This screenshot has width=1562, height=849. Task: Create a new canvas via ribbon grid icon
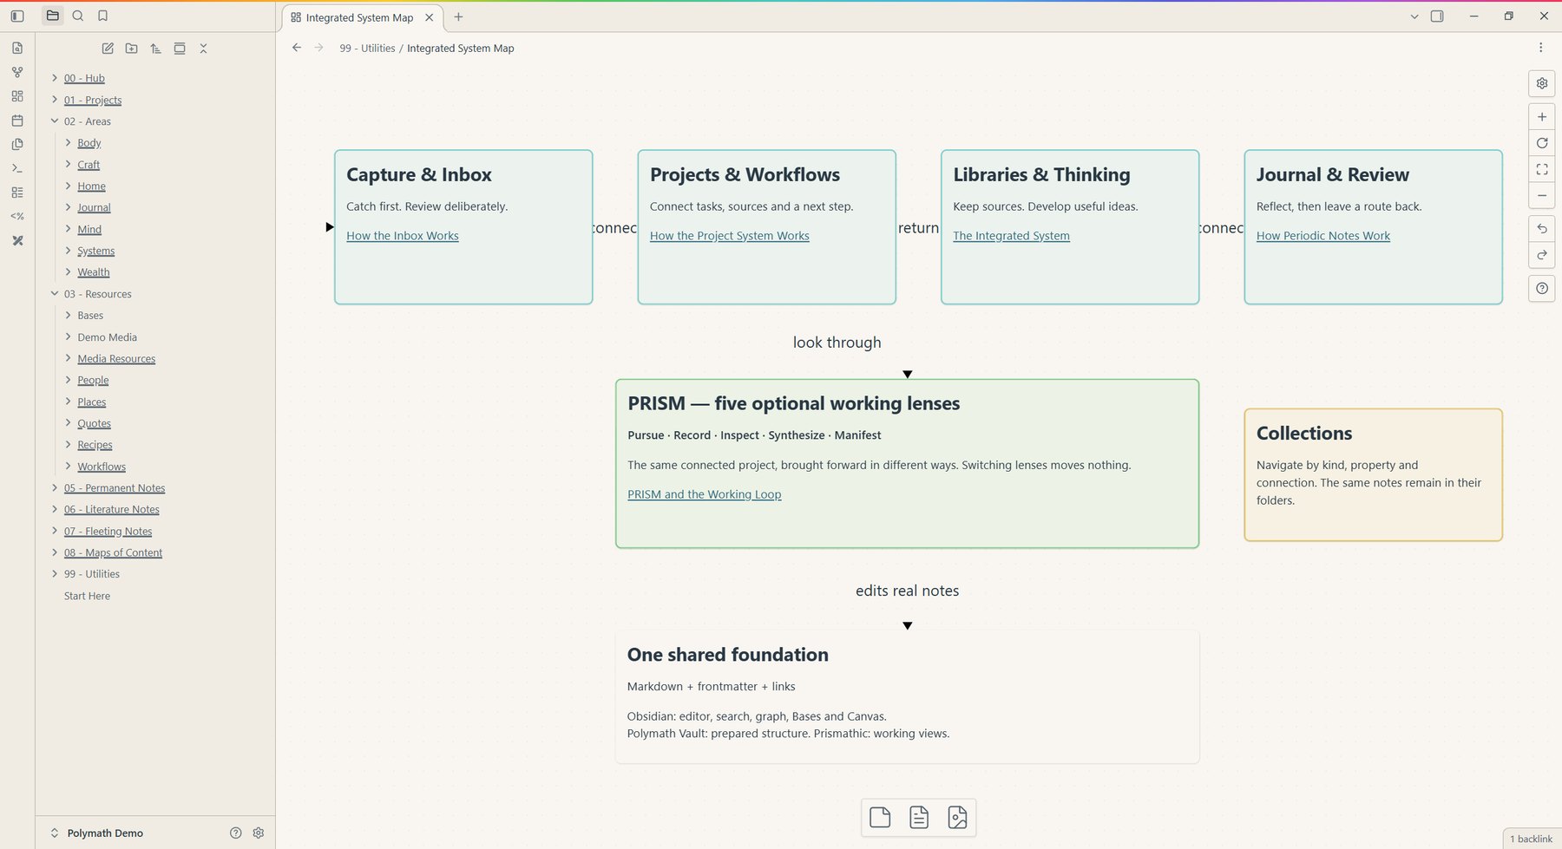pyautogui.click(x=17, y=96)
